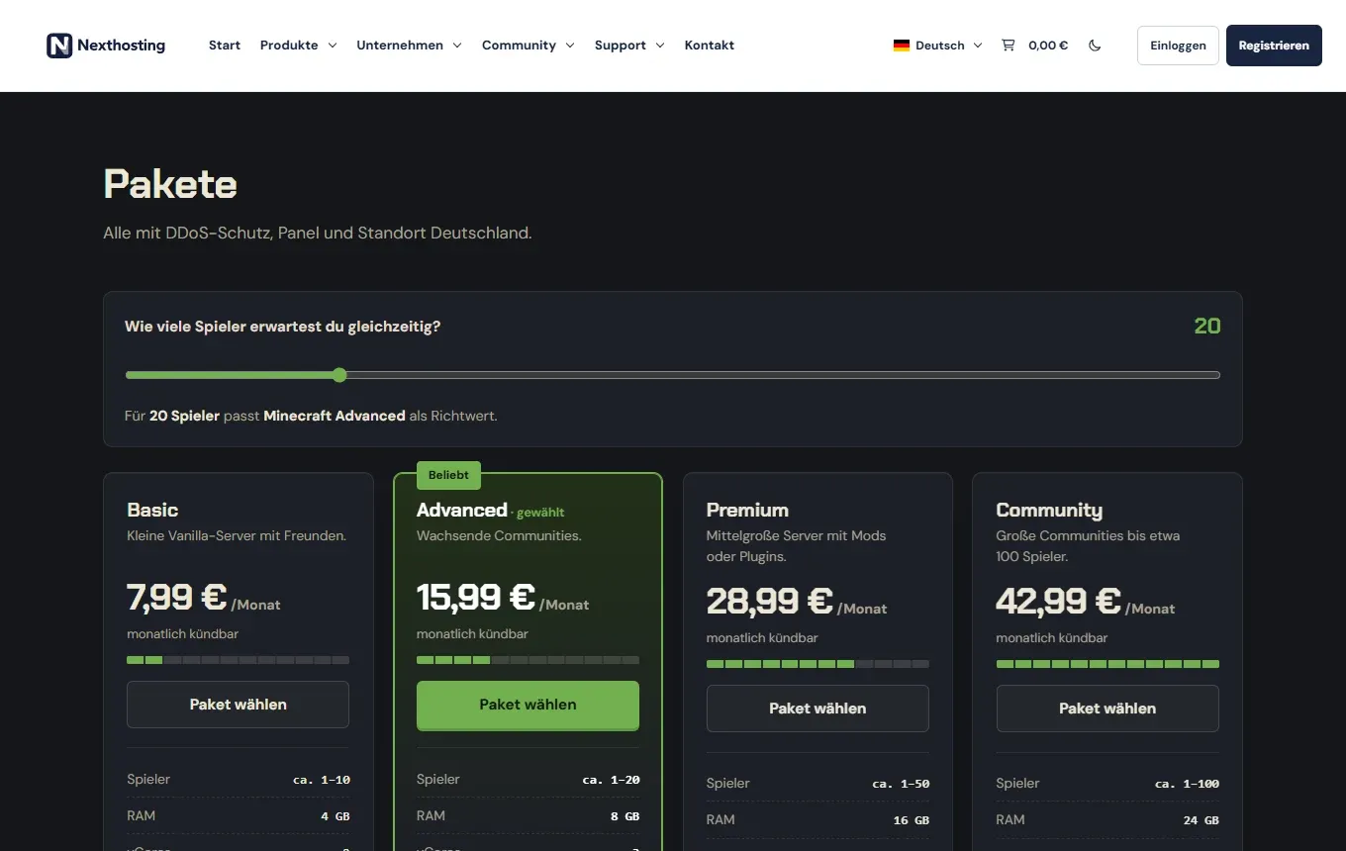This screenshot has height=851, width=1346.
Task: Click the ca. 1–100 players value
Action: (1187, 784)
